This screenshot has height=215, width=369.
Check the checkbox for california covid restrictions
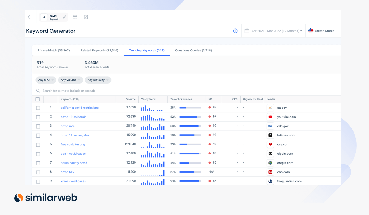click(x=38, y=107)
